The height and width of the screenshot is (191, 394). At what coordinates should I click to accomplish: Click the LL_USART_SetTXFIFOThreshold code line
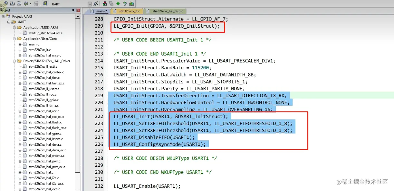pos(203,124)
